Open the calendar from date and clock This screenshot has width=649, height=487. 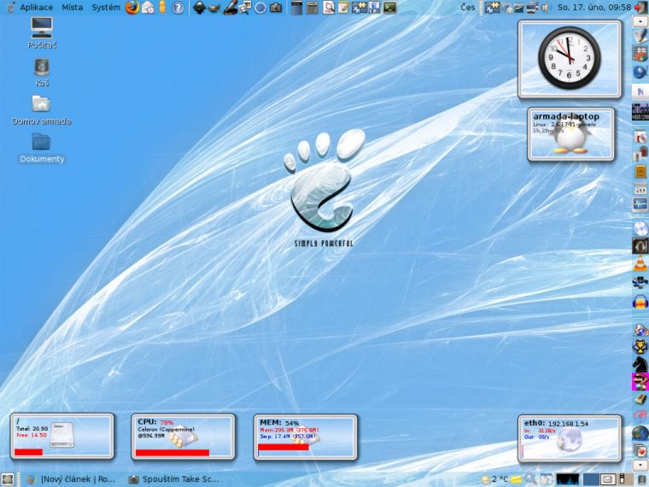(594, 7)
